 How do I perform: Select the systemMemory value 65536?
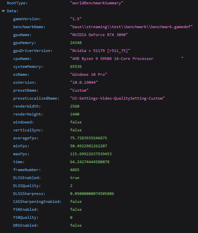tap(76, 67)
